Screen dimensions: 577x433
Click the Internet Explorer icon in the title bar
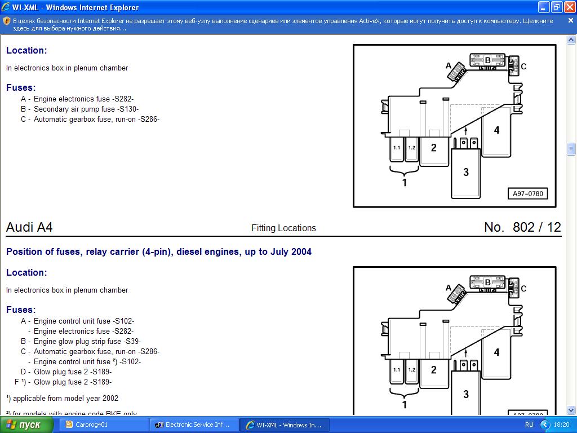click(6, 7)
